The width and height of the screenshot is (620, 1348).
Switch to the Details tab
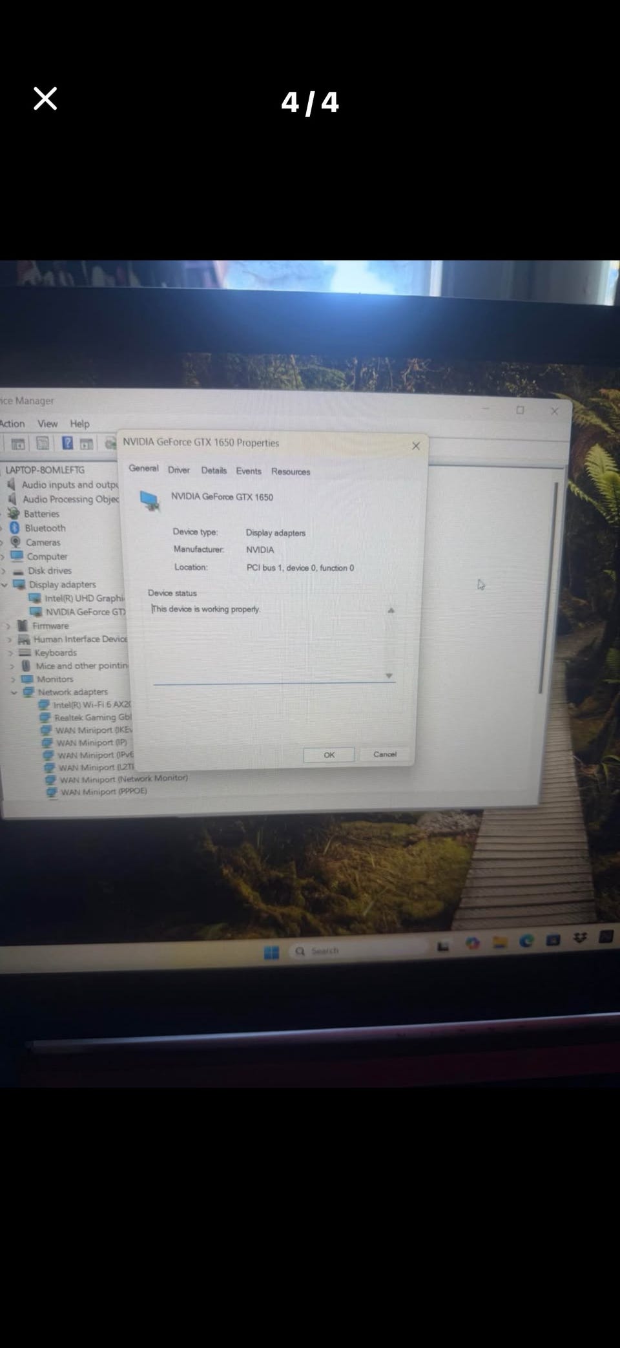tap(214, 470)
